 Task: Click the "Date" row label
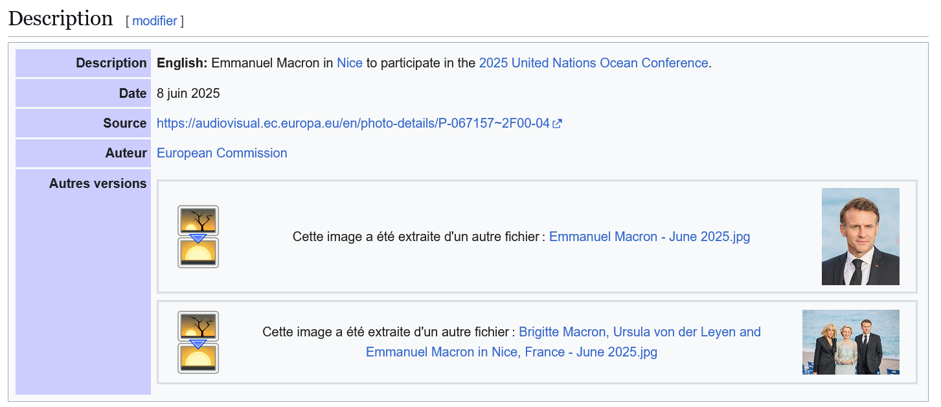(133, 93)
